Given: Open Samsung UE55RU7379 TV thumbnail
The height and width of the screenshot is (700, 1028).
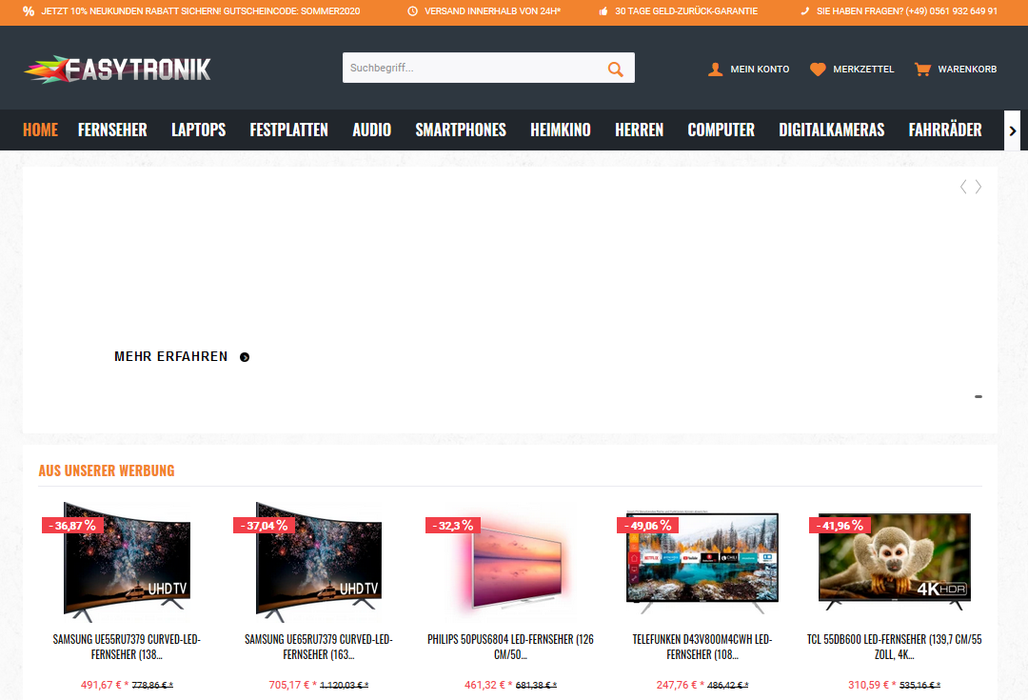Looking at the screenshot, I should click(x=127, y=562).
